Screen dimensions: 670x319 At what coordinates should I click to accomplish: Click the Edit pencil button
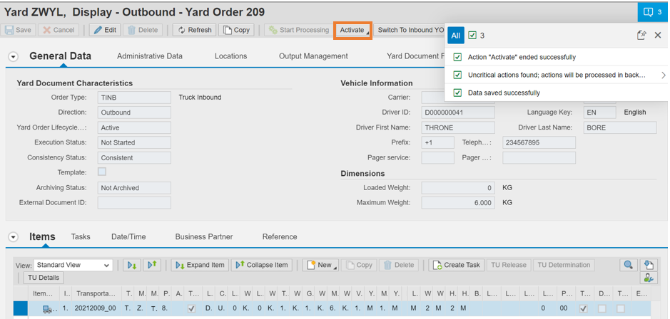pos(105,30)
